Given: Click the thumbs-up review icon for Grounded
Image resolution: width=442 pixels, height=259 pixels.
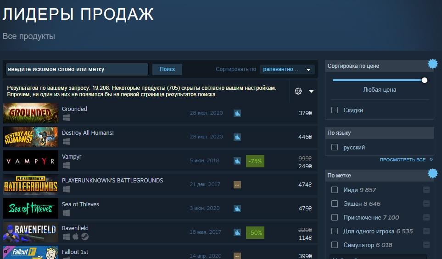Looking at the screenshot, I should click(237, 113).
